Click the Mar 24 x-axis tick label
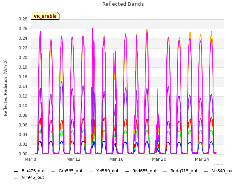Viewport: 247px width, 185px height. [x=202, y=159]
